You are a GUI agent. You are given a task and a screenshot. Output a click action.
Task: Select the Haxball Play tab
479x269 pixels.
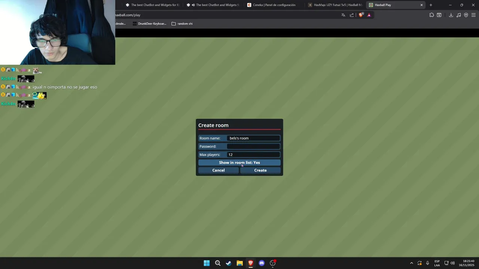[392, 5]
